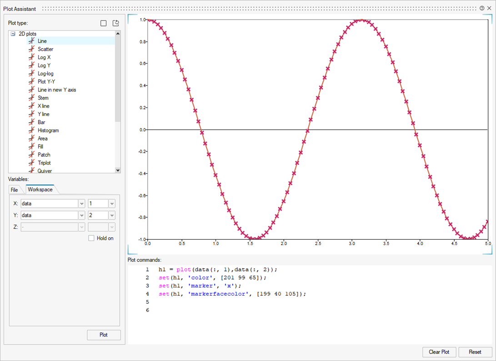The image size is (496, 361).
Task: Click the Log-log plot icon
Action: click(x=31, y=74)
